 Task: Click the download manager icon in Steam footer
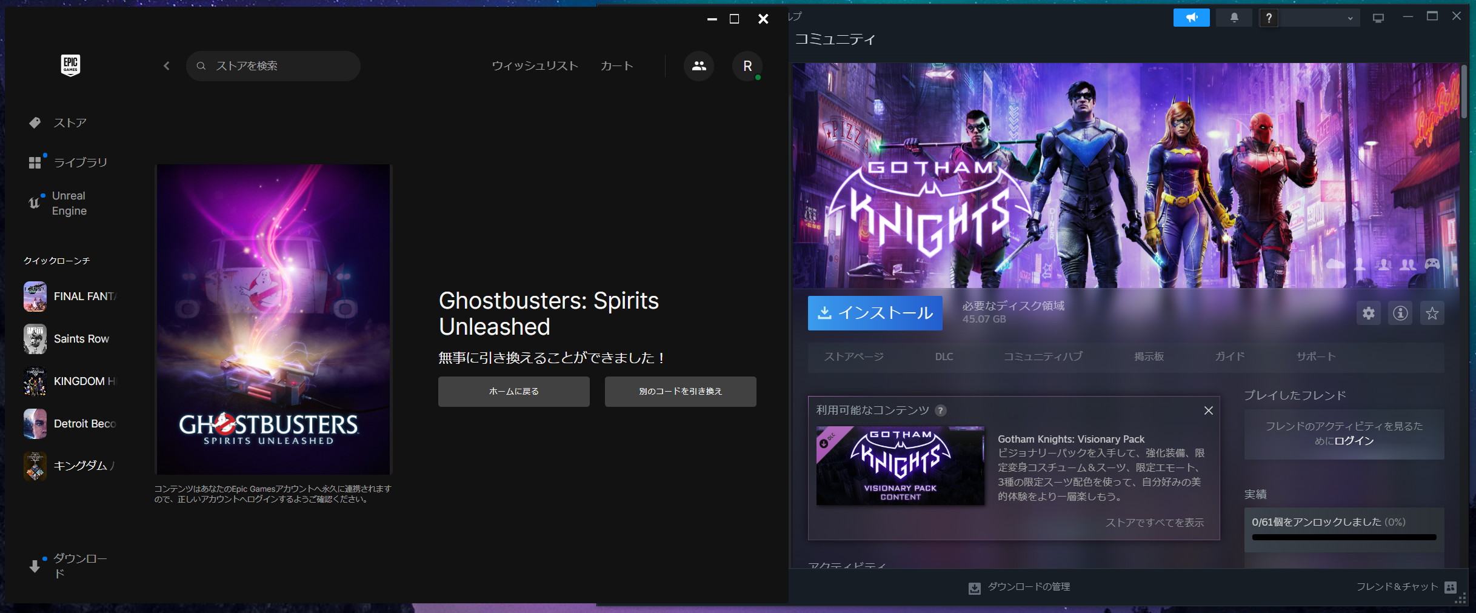coord(974,588)
